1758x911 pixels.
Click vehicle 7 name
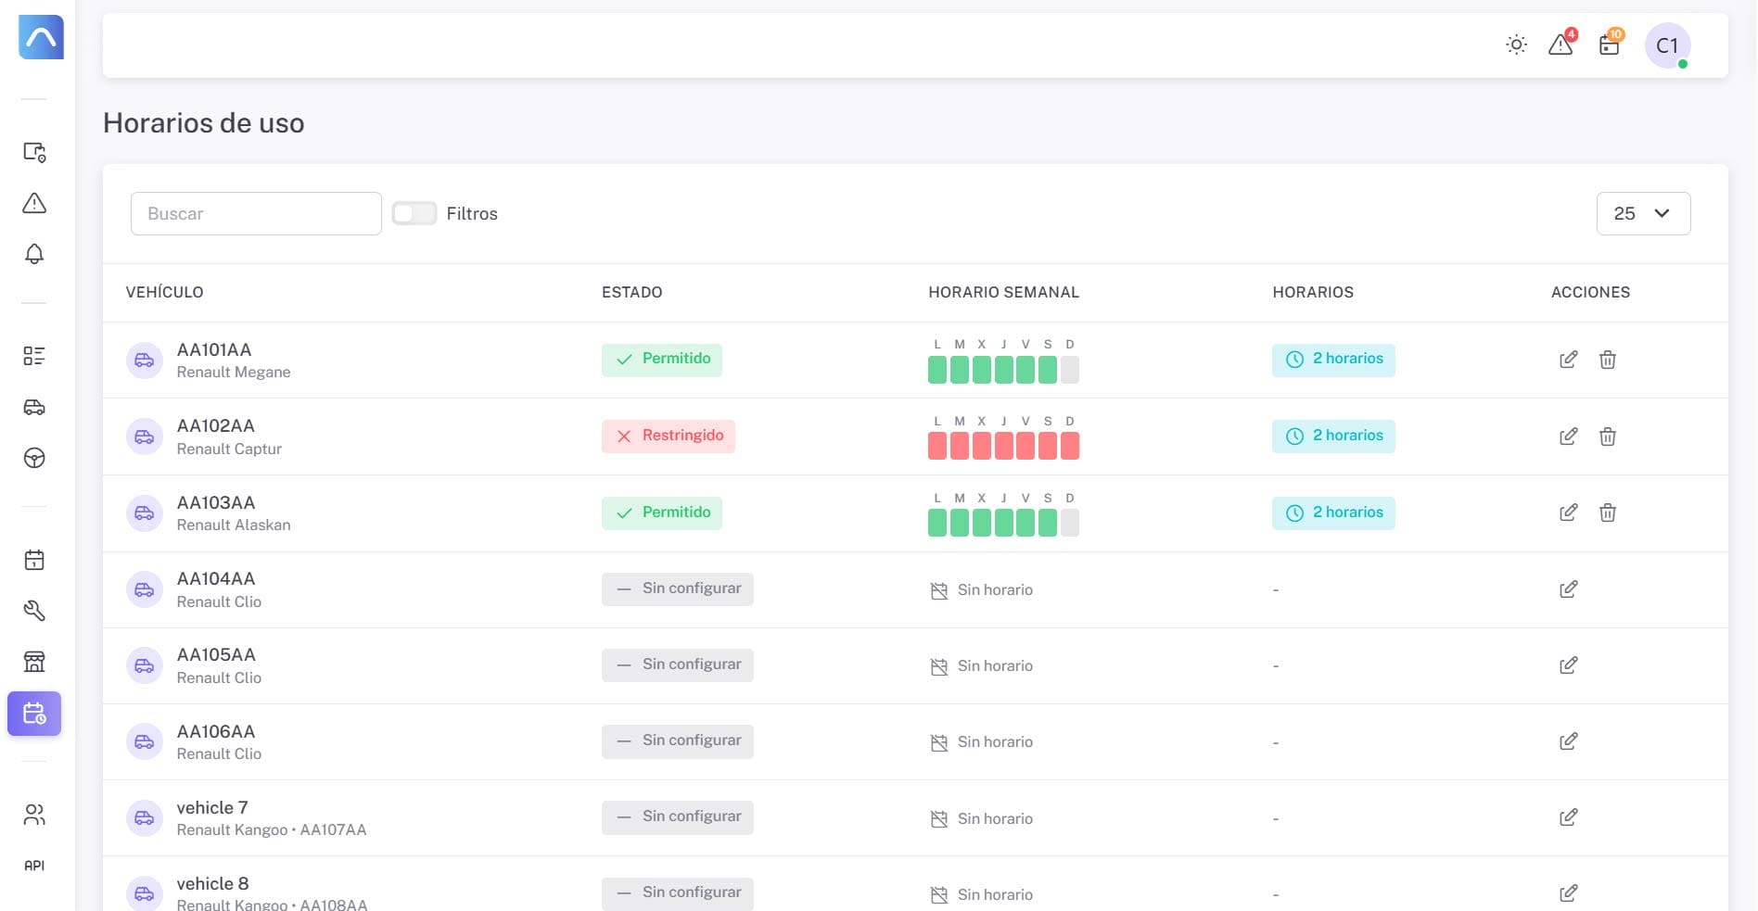tap(212, 808)
